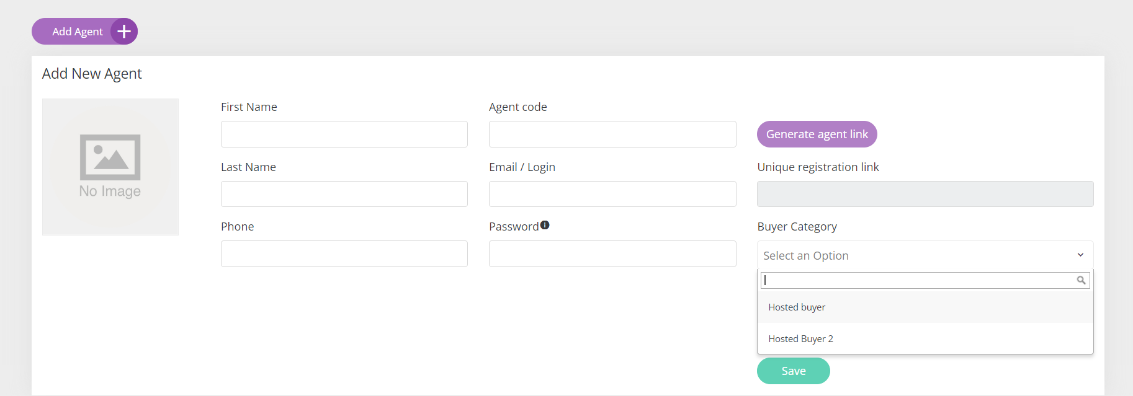Choose Hosted Buyer 2 from list
The height and width of the screenshot is (396, 1133).
coord(925,339)
